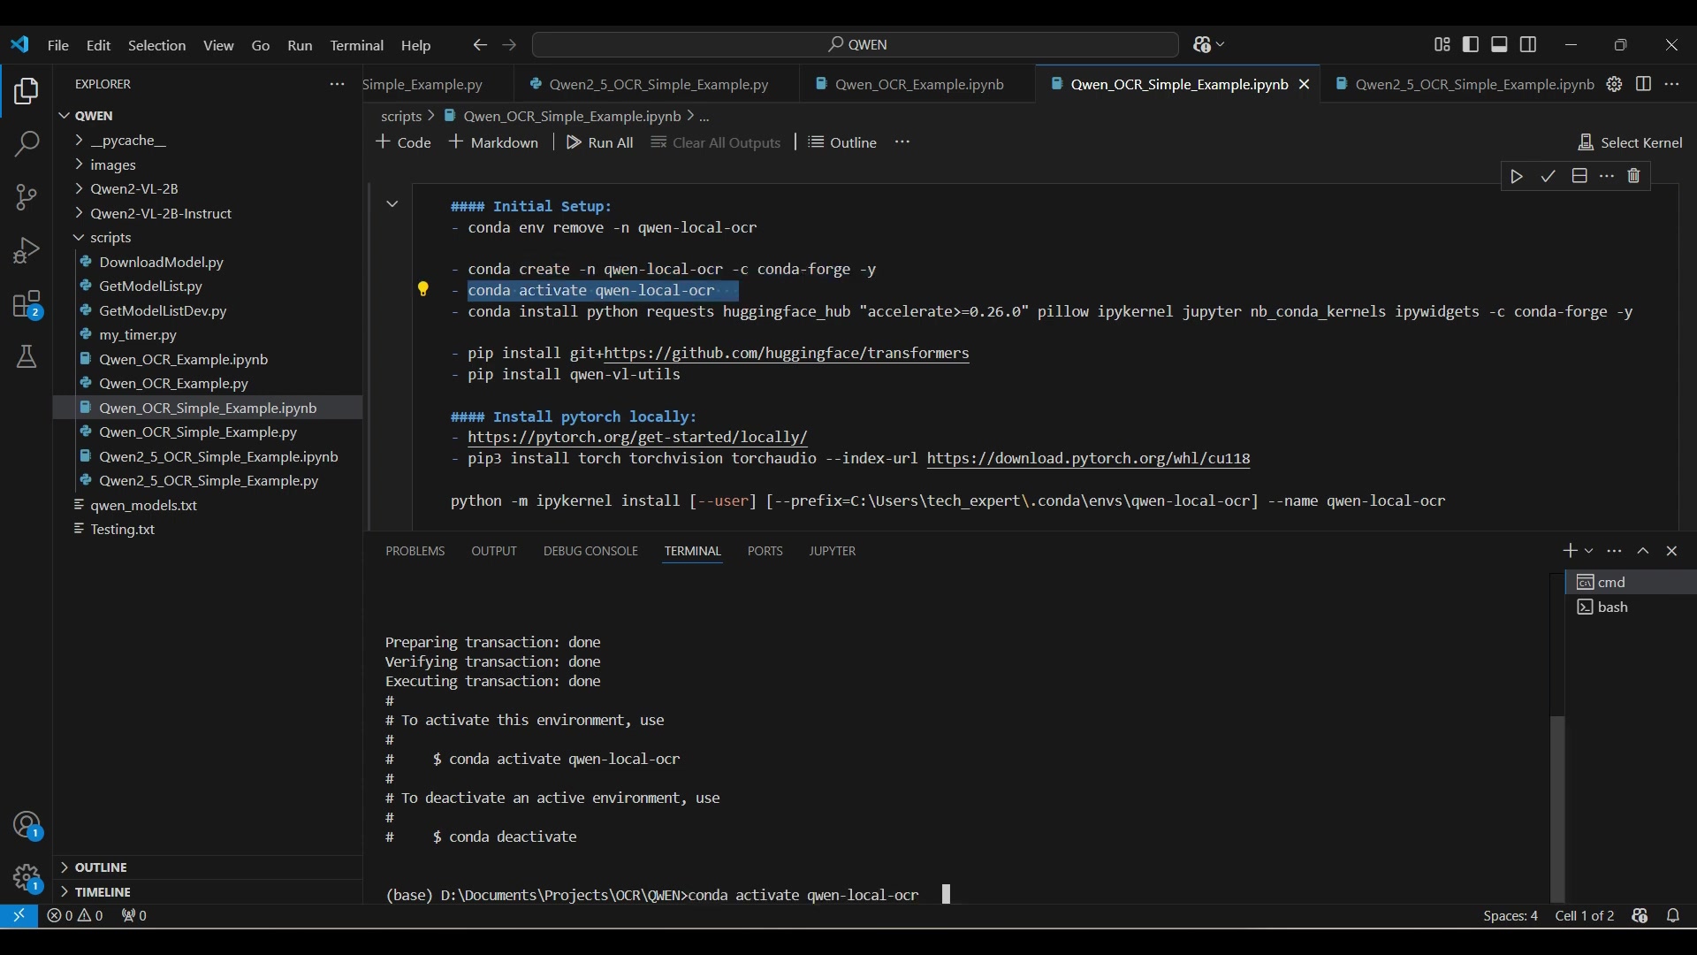Toggle the secondary side bar layout icon
The height and width of the screenshot is (955, 1697).
click(x=1528, y=44)
